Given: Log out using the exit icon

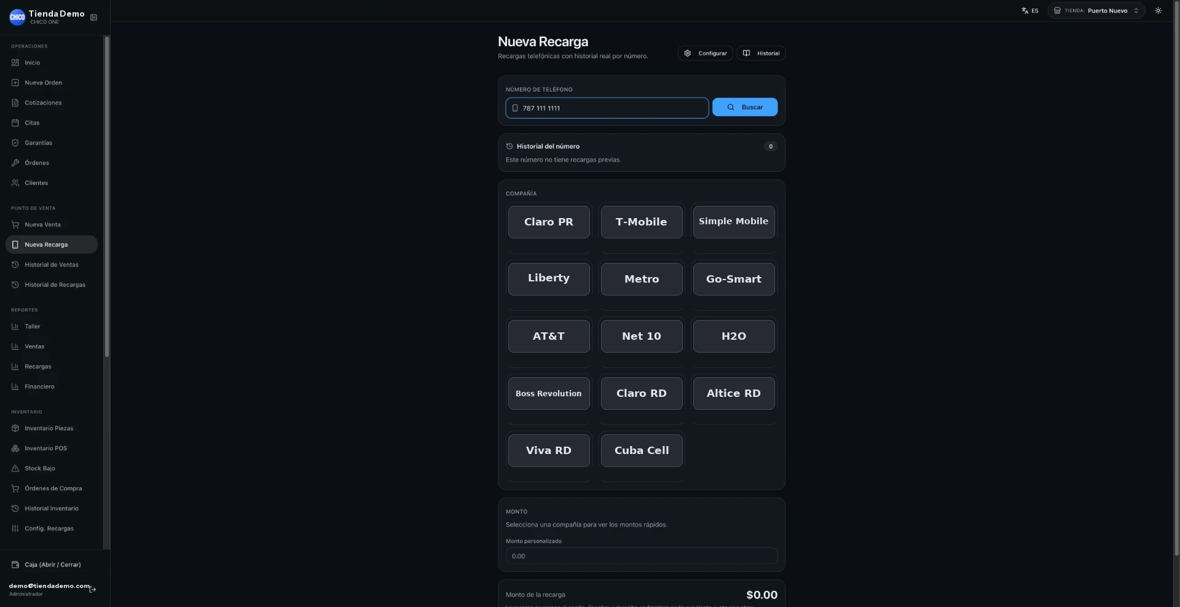Looking at the screenshot, I should pos(93,590).
